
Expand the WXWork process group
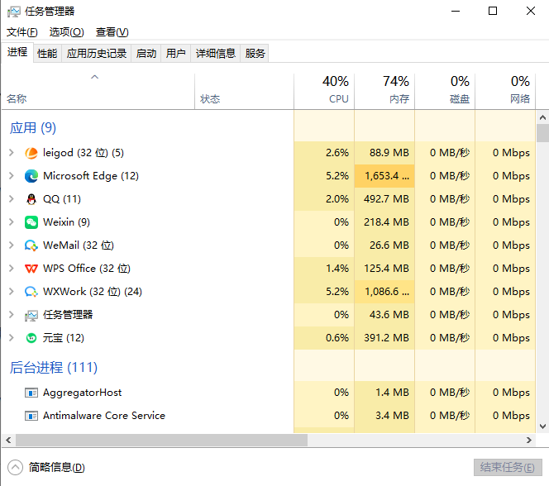[x=12, y=291]
